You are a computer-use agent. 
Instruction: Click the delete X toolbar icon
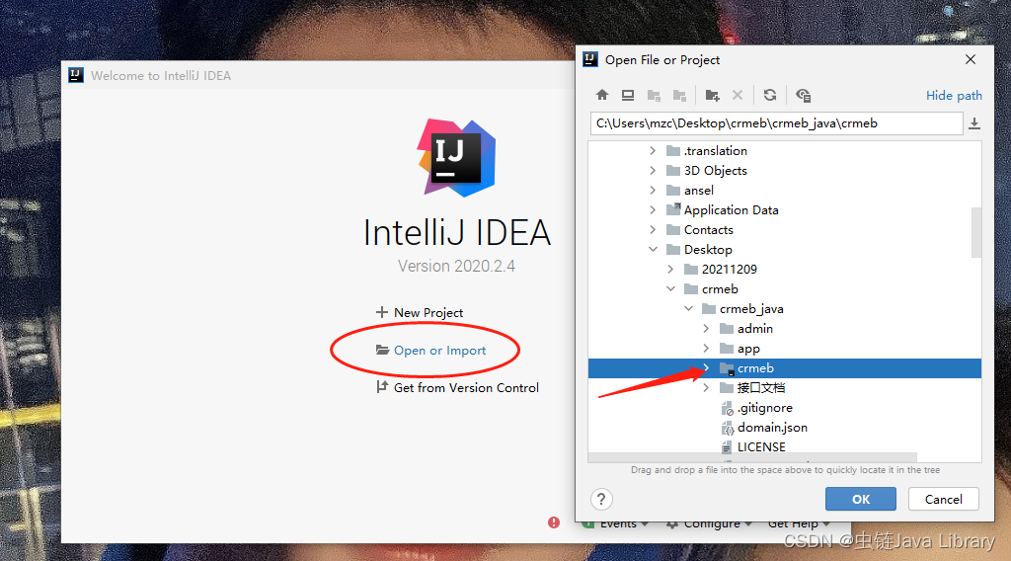pos(738,96)
